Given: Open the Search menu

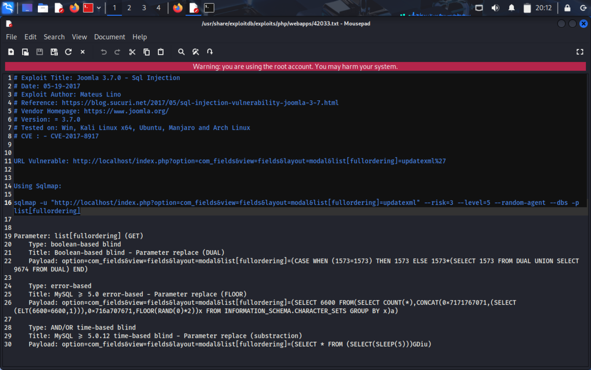Looking at the screenshot, I should pyautogui.click(x=54, y=37).
